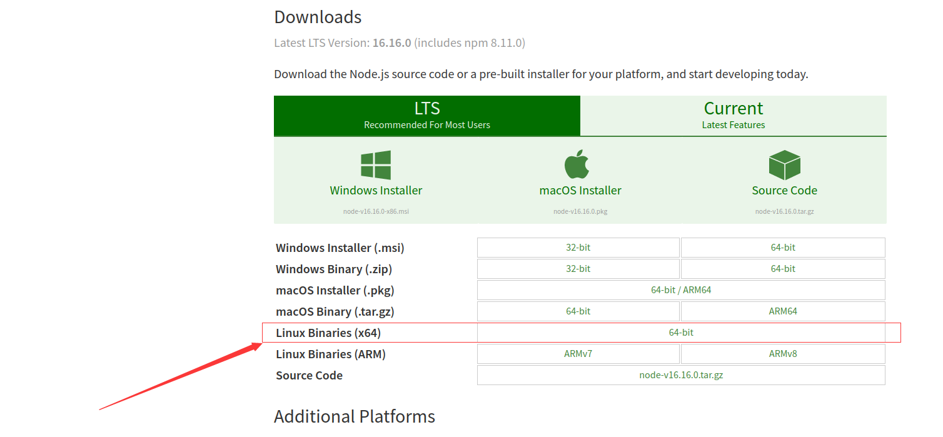
Task: Click the Apple logo icon
Action: click(x=577, y=164)
